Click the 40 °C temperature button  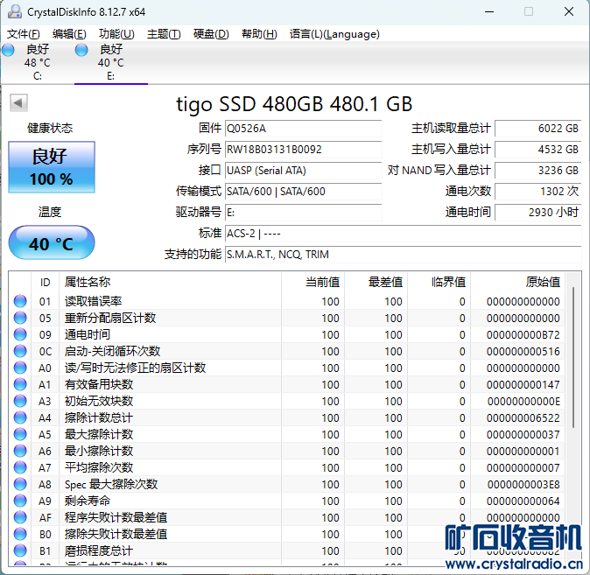coord(52,243)
